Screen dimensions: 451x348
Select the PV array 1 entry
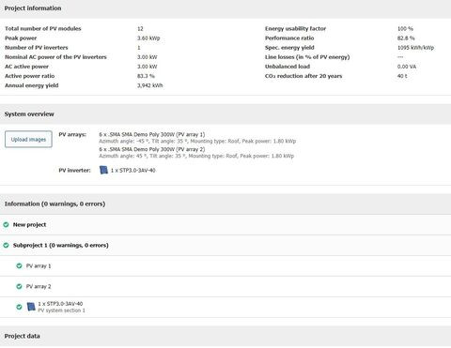[x=225, y=266]
